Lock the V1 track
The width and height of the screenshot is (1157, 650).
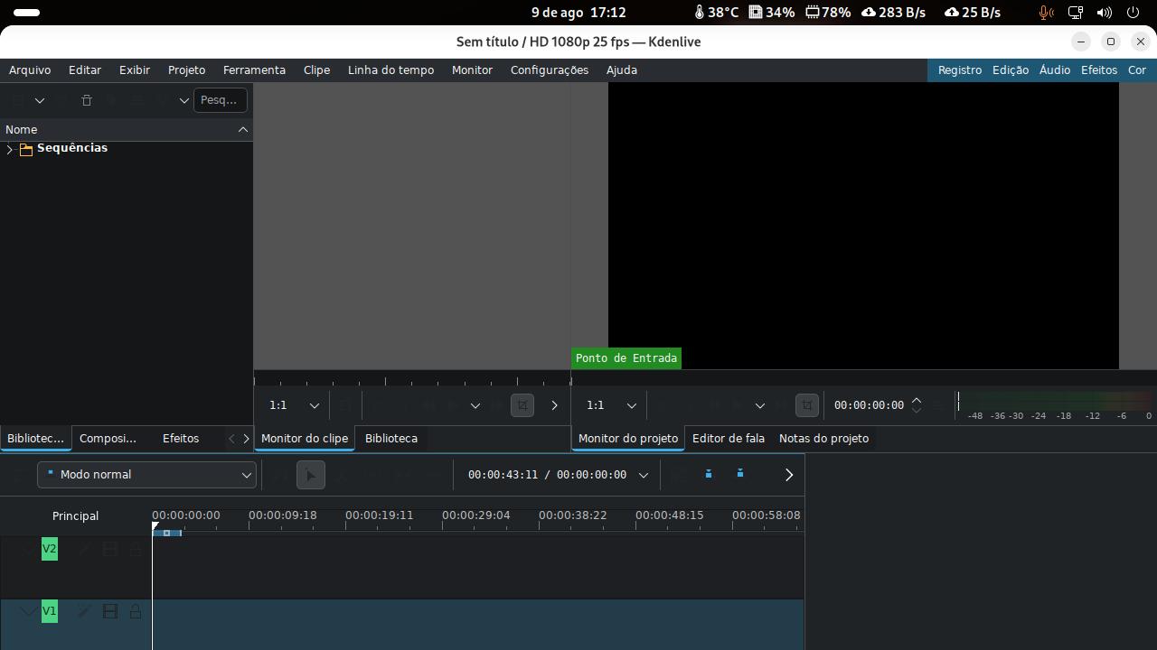click(x=136, y=611)
